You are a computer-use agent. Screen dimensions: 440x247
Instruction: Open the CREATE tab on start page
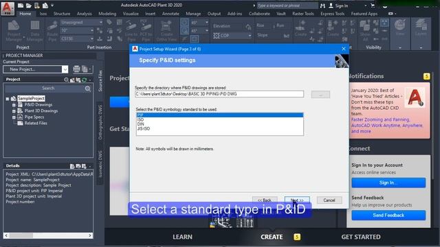point(272,237)
